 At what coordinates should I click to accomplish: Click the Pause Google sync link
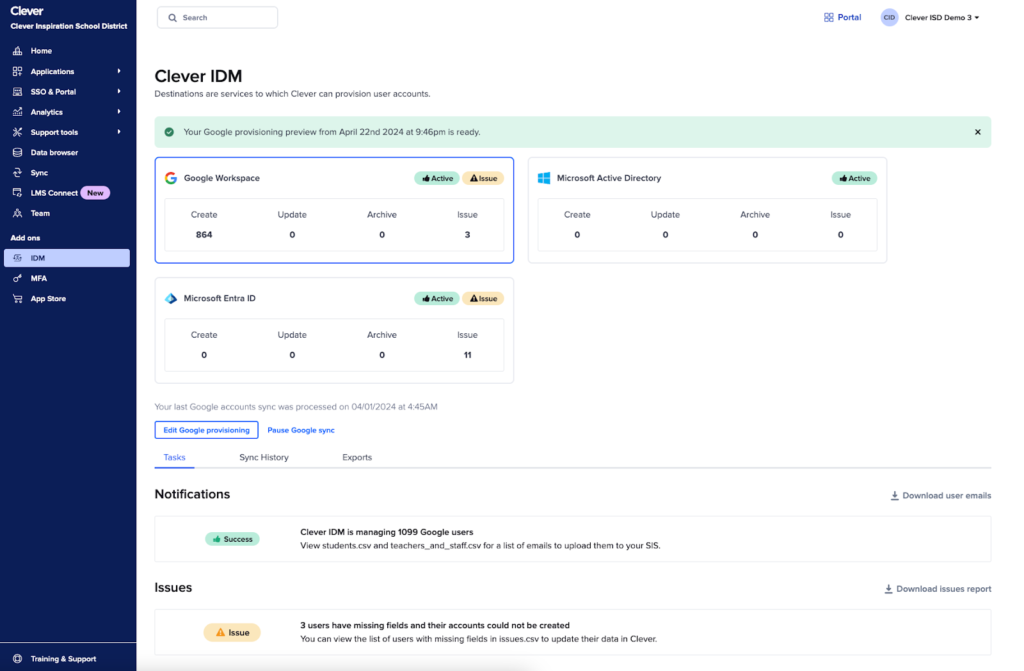(301, 430)
